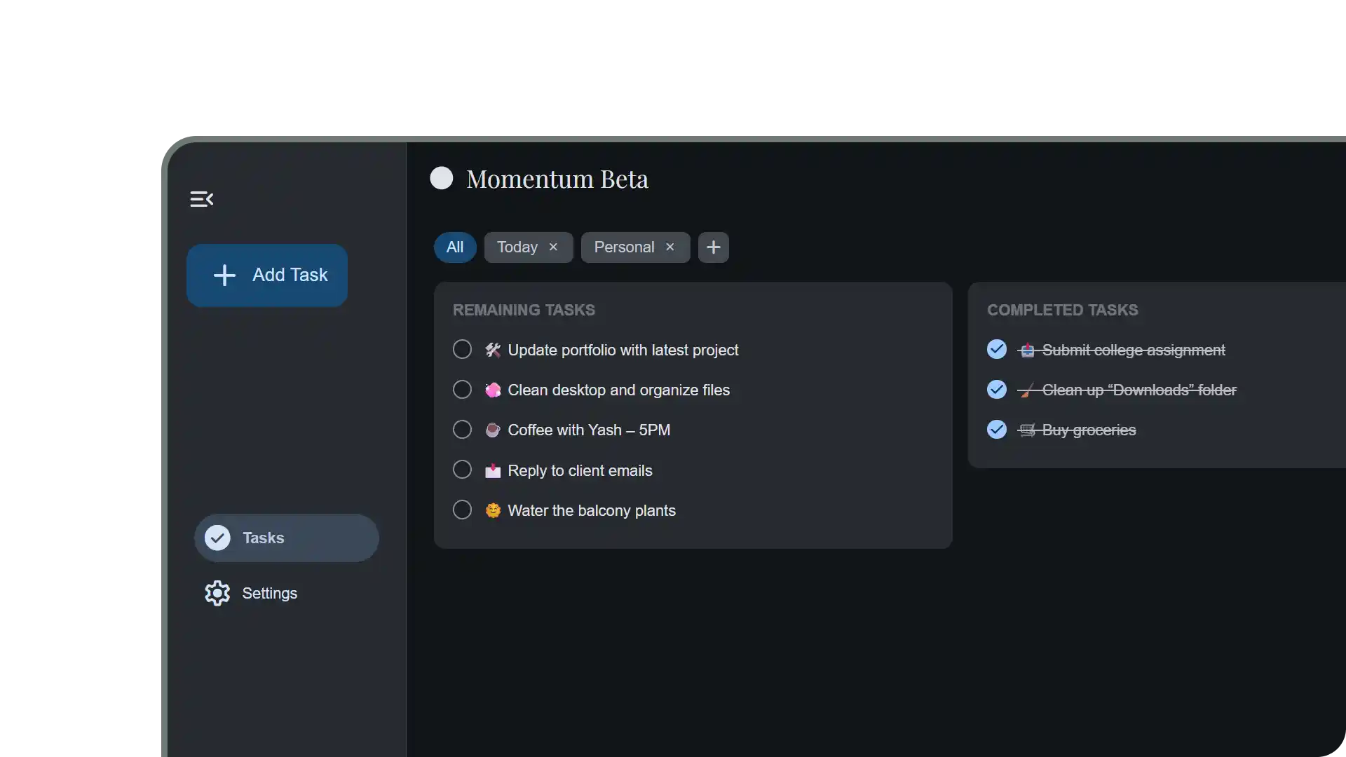
Task: Click the hammer emoji on portfolio task
Action: click(x=493, y=350)
